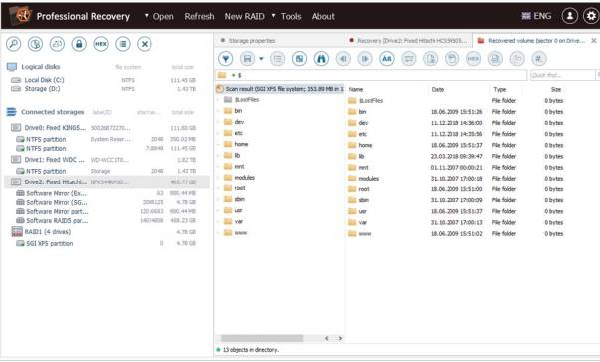Click the disk scan icon beside the magnifier
600x362 pixels.
(x=35, y=44)
